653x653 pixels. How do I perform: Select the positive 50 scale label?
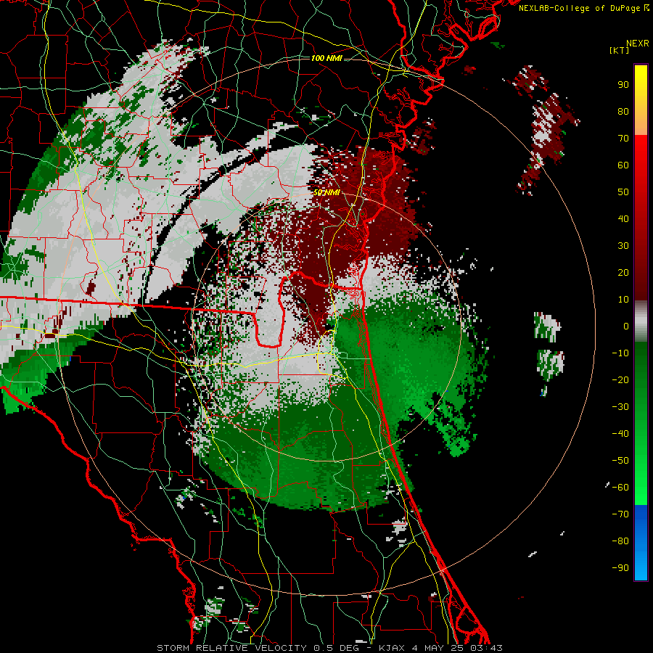pyautogui.click(x=623, y=192)
